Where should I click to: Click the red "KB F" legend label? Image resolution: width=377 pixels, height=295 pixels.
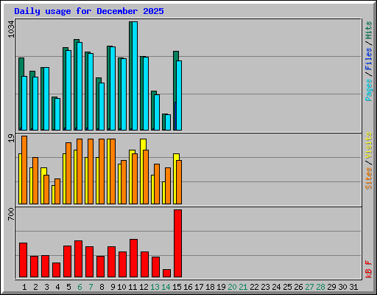point(369,269)
